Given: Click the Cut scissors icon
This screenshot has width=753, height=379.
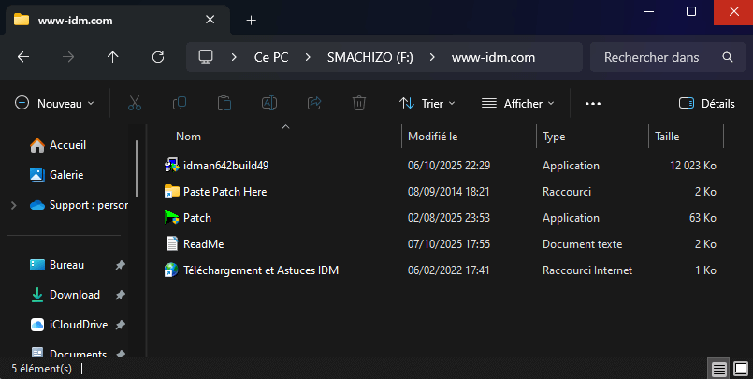Looking at the screenshot, I should tap(135, 103).
